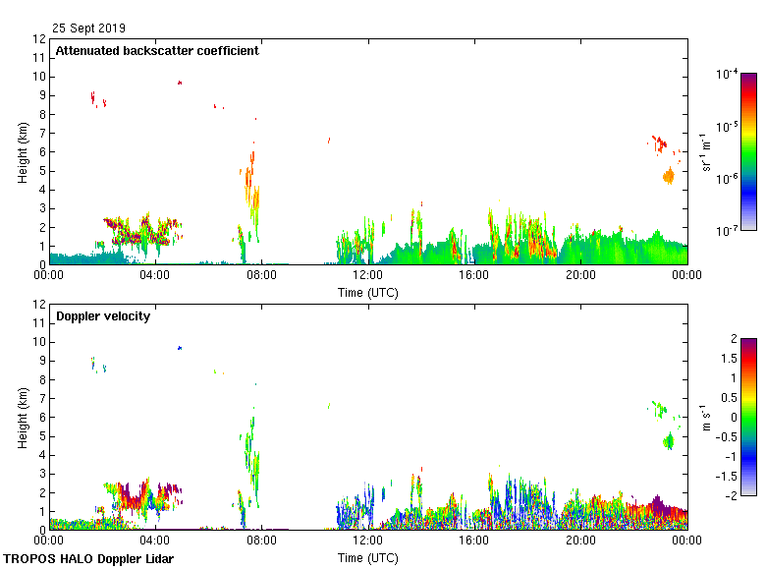The width and height of the screenshot is (766, 570).
Task: Click the Time (UTC) label under the Doppler plot
Action: coord(368,558)
